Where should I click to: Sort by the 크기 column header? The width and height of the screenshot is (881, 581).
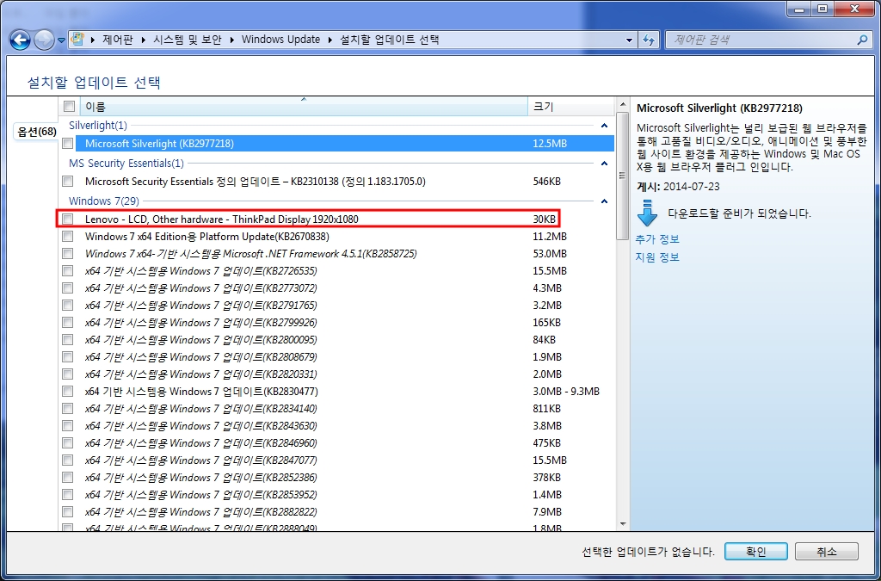[570, 106]
